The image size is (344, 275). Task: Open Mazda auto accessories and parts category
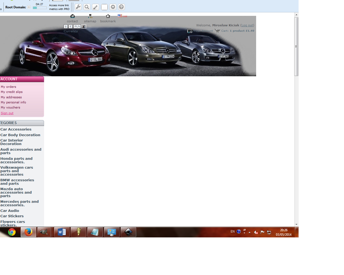16,193
